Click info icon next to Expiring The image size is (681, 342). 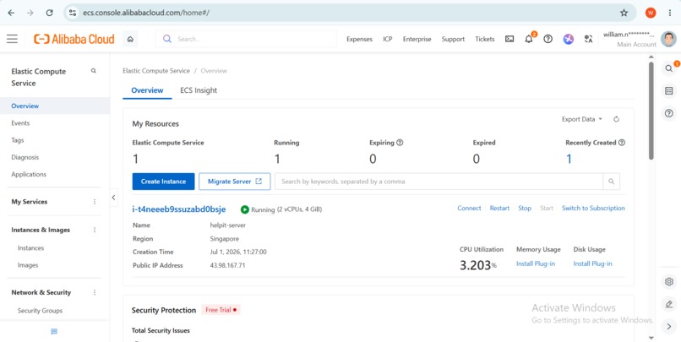pyautogui.click(x=400, y=143)
